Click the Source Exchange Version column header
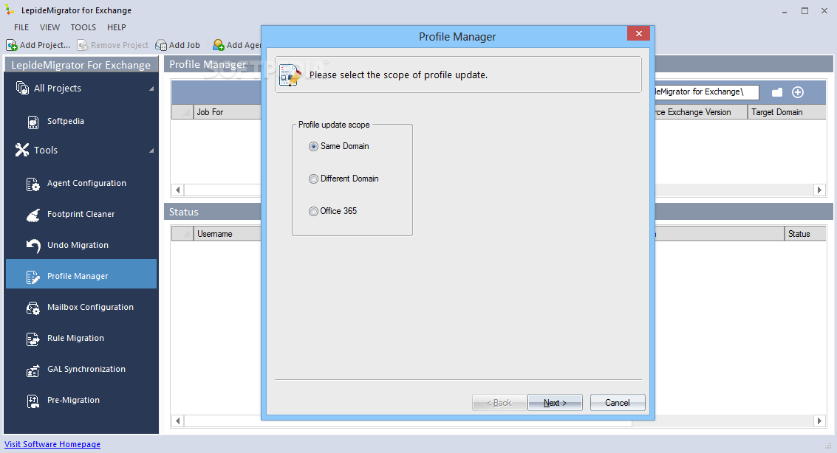 tap(701, 112)
